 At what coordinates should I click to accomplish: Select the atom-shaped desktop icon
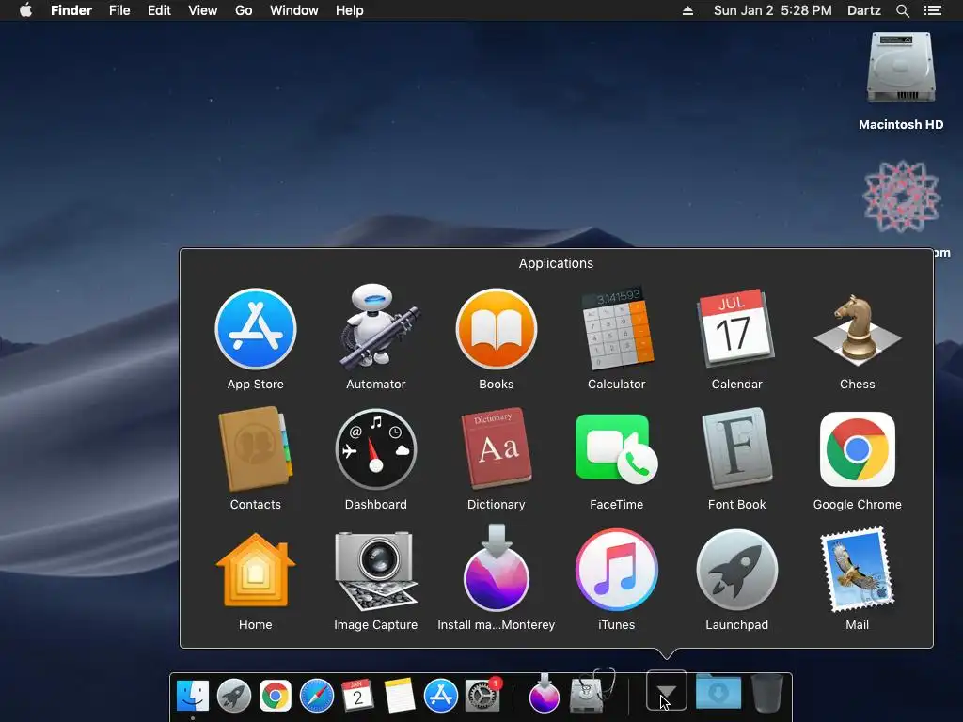click(x=902, y=196)
